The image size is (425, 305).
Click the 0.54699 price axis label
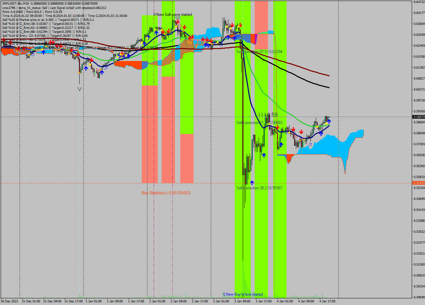419,199
